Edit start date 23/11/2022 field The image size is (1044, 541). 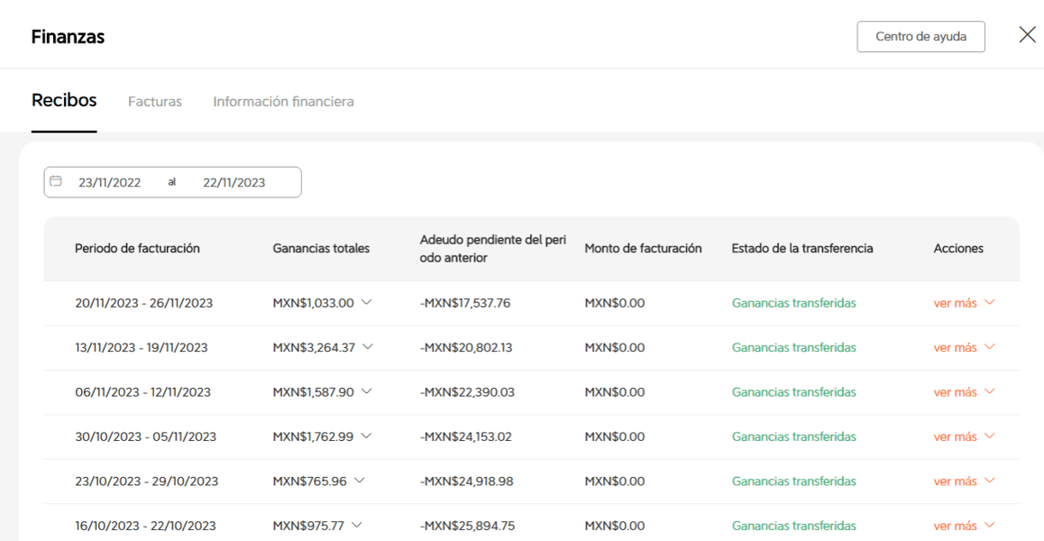110,182
